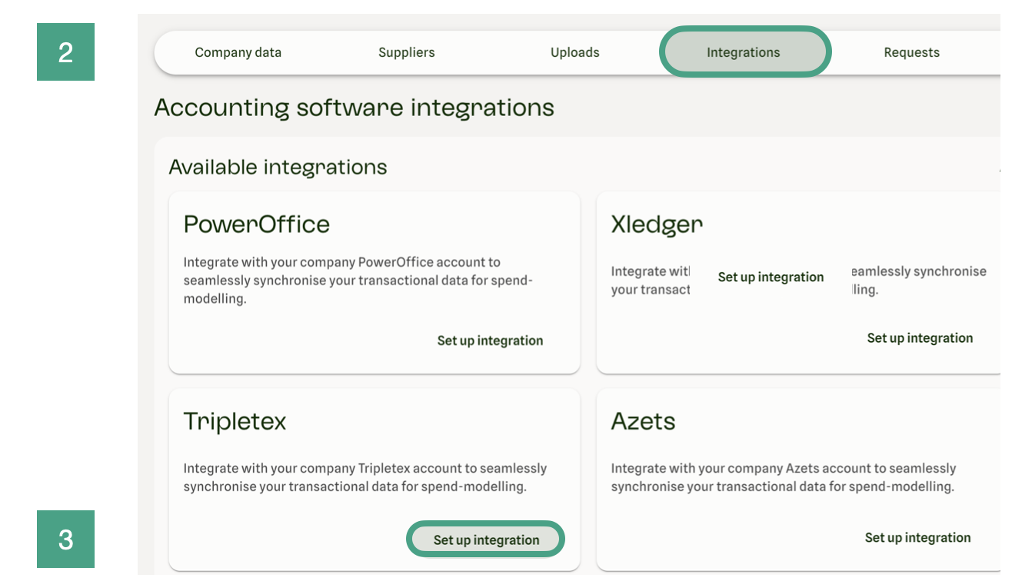Click the Tripletex card title
The height and width of the screenshot is (581, 1012).
point(235,421)
